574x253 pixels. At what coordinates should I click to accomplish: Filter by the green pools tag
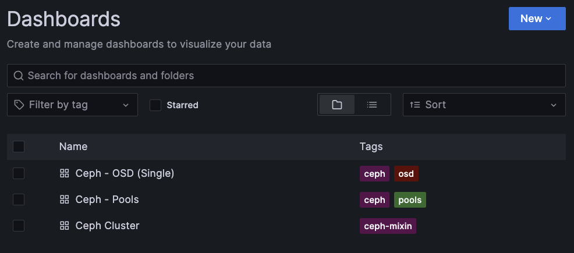(410, 200)
